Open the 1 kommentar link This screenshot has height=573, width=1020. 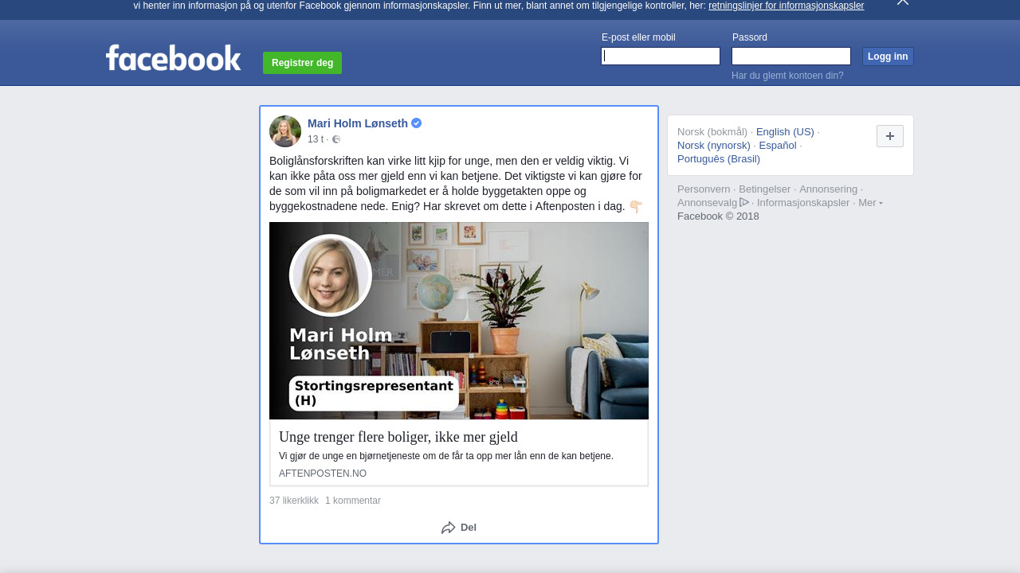[353, 501]
